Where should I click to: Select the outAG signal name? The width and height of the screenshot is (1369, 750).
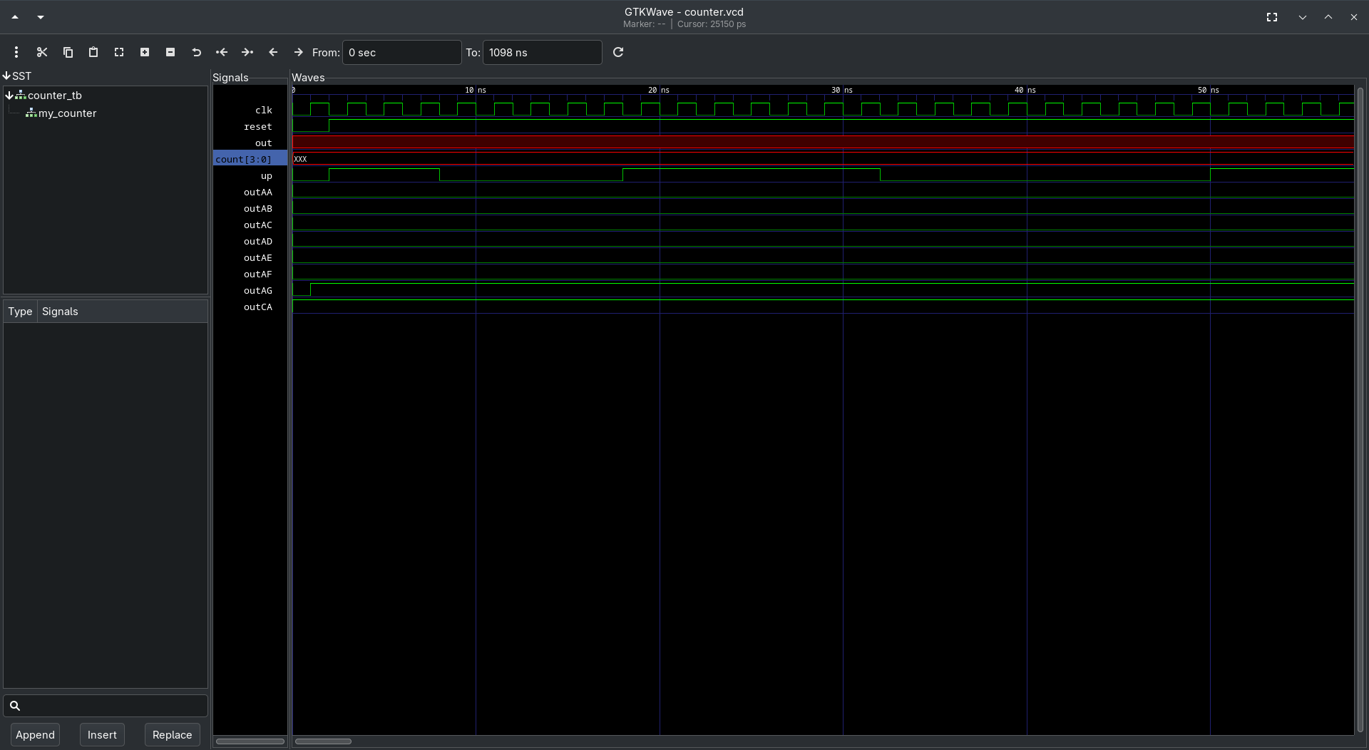257,290
